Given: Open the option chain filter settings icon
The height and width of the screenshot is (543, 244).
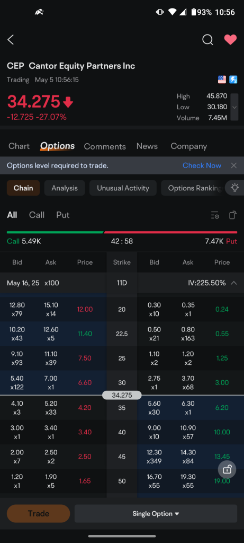Looking at the screenshot, I should (x=215, y=215).
